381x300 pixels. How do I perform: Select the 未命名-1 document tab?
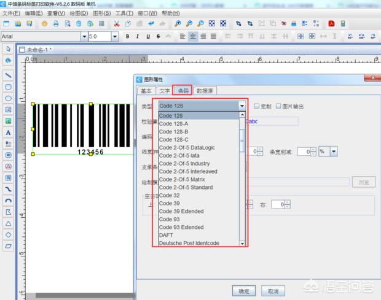(36, 50)
